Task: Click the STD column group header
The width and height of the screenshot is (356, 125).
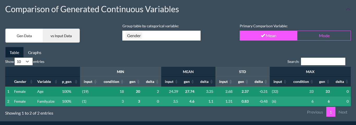Action: click(x=243, y=72)
